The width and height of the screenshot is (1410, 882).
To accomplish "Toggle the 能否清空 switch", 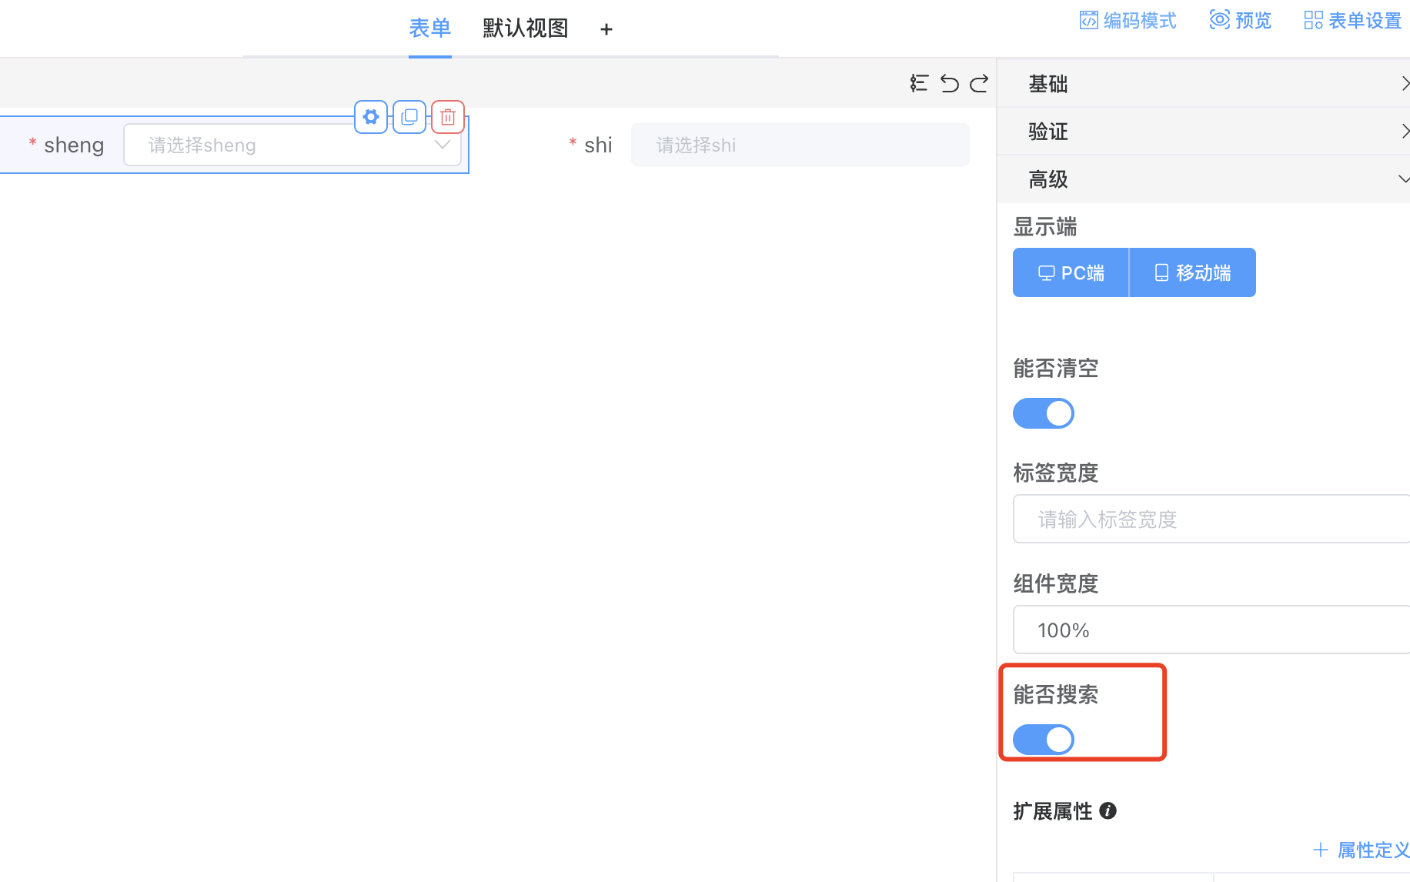I will pyautogui.click(x=1043, y=413).
